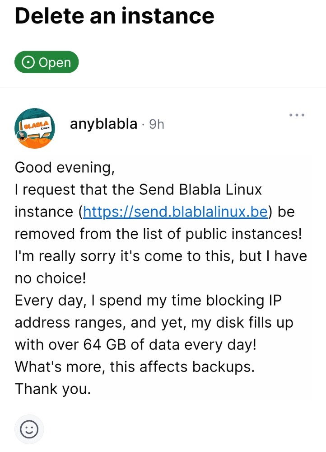The image size is (326, 452).
Task: Click the 9h timestamp link
Action: coord(158,124)
